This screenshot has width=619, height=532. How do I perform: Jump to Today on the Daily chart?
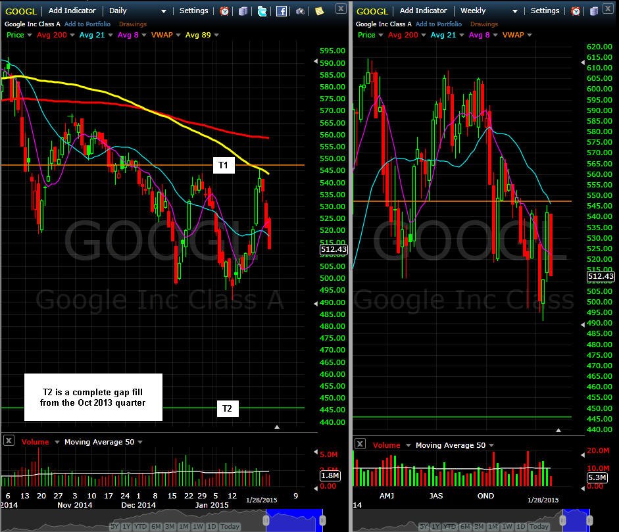230,527
